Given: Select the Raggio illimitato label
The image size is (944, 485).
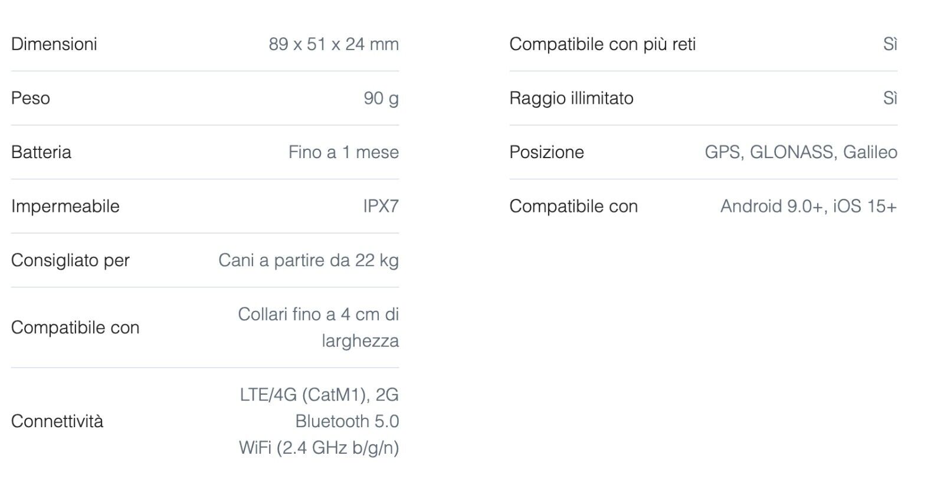Looking at the screenshot, I should click(572, 99).
